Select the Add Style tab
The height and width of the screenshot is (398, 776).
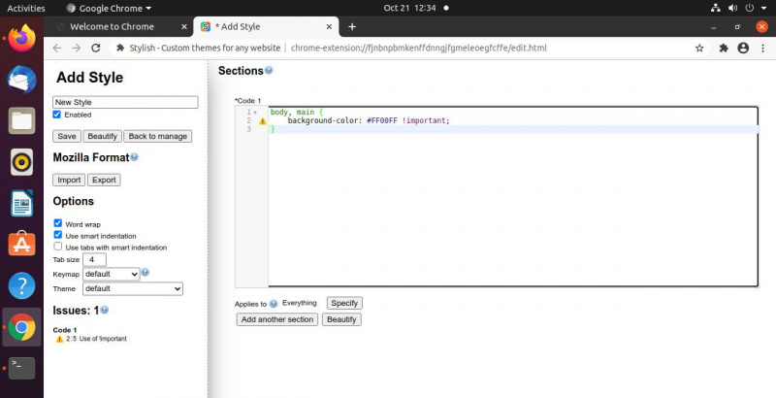pos(265,27)
